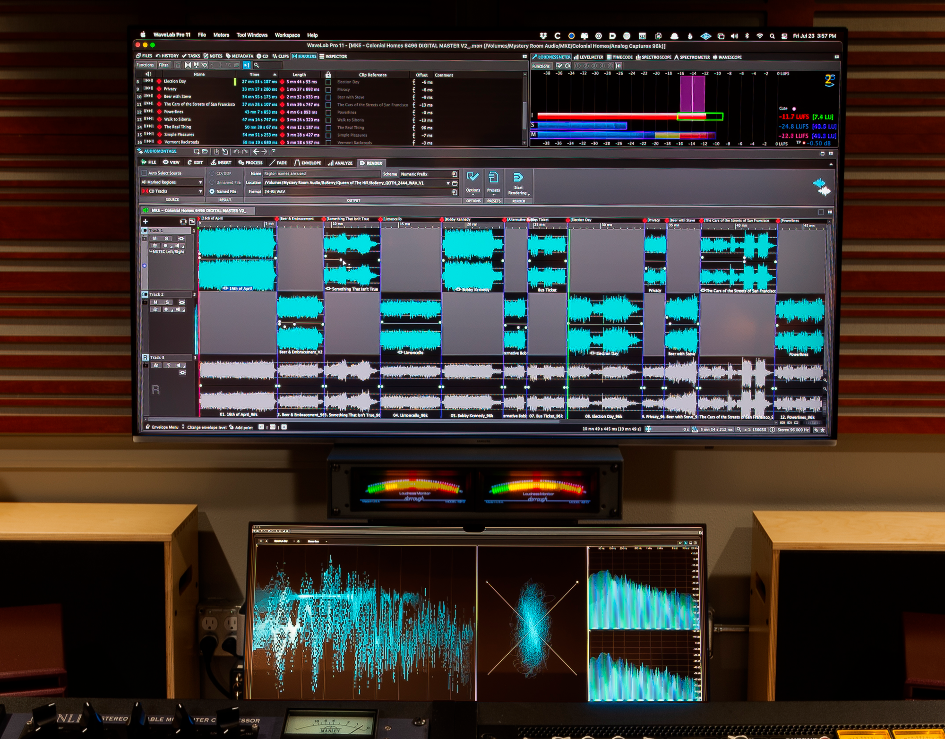Click the play-from-marker icon for Election Day
Viewport: 945px width, 739px height.
[x=148, y=81]
